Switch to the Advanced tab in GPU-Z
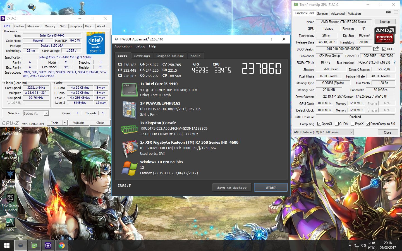Viewport: 402px width, 251px height. click(x=338, y=13)
